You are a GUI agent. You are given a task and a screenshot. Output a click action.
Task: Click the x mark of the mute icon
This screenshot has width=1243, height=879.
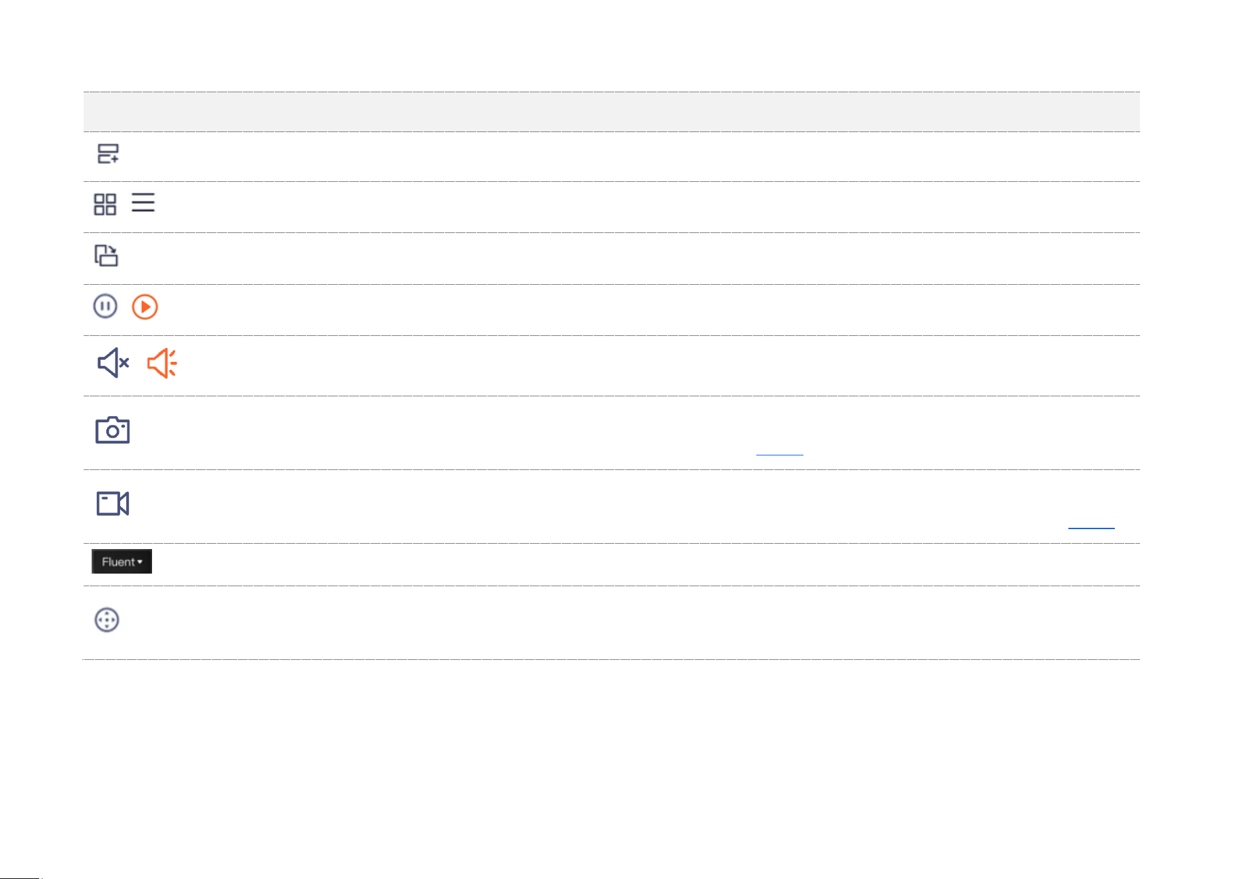point(124,362)
